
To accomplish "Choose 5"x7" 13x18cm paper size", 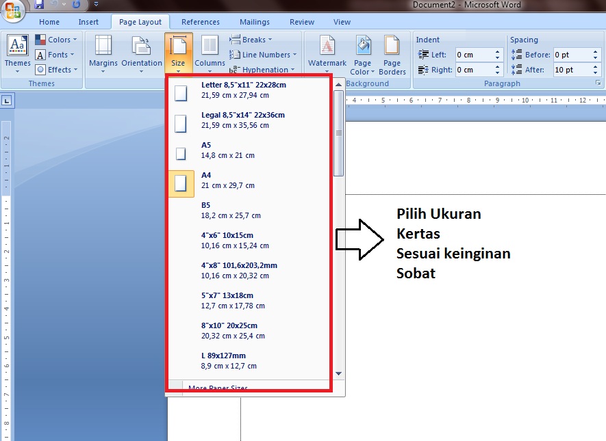I will tap(249, 301).
